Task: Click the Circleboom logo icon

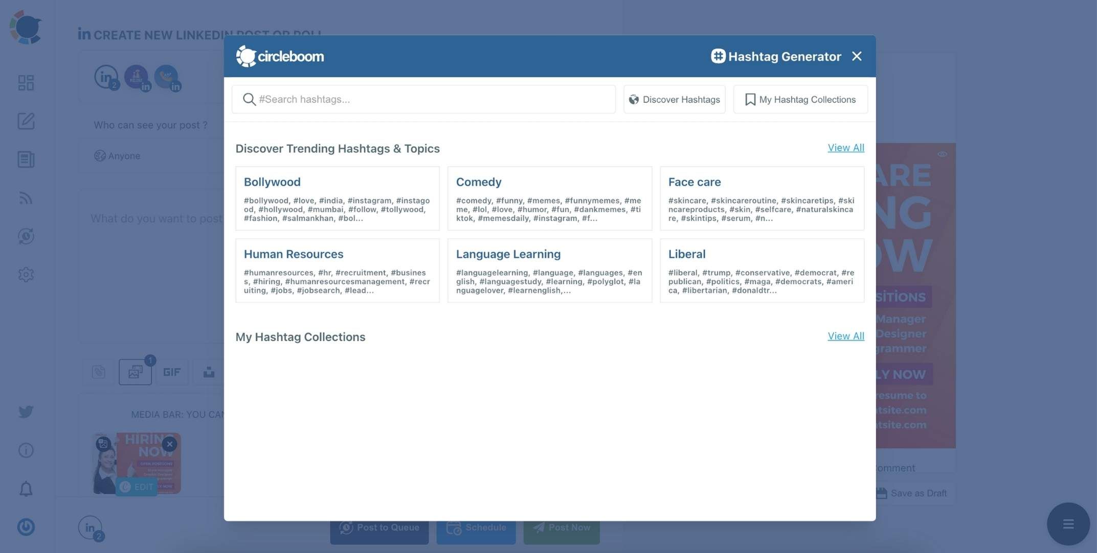Action: (244, 56)
